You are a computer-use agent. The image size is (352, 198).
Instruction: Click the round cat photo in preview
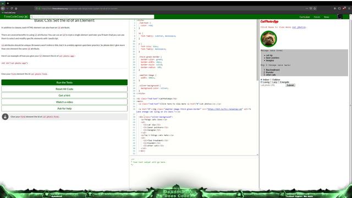coord(269,39)
